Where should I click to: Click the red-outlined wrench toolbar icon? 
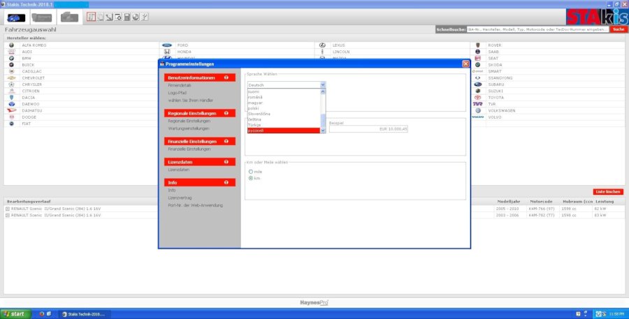pos(92,16)
